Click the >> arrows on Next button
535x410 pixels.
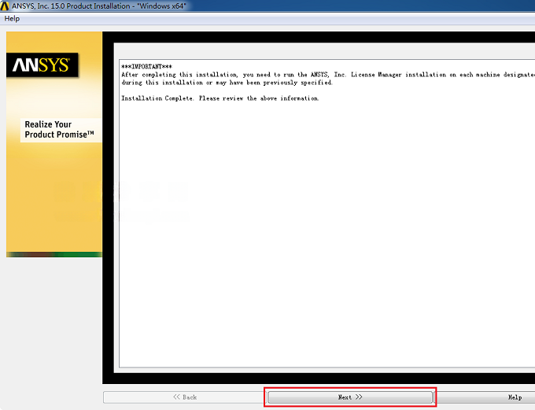point(359,397)
